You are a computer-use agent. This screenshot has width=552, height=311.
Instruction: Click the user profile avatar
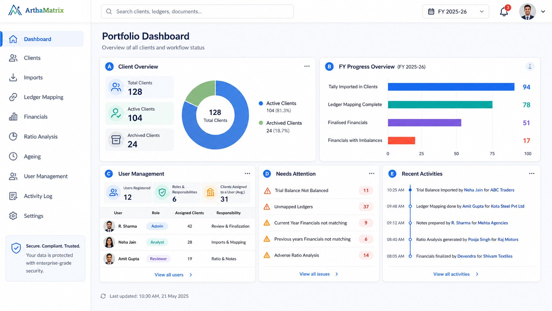[527, 12]
